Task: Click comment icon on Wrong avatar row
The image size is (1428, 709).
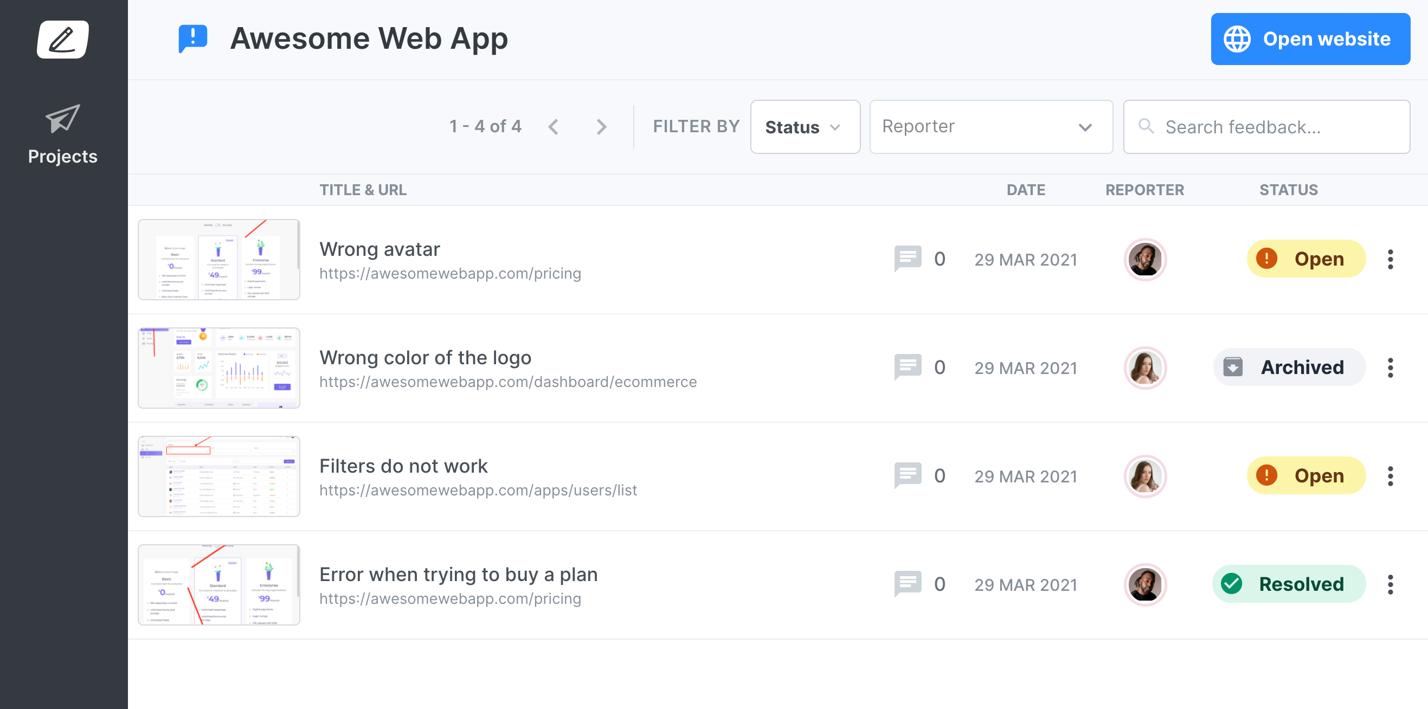Action: [x=908, y=259]
